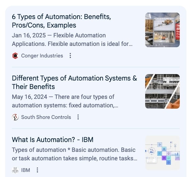
Task: Open the "6 Types of Automation" result title
Action: 61,21
